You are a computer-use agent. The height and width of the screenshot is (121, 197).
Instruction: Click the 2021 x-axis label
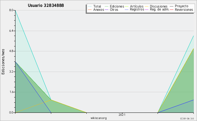[122, 115]
